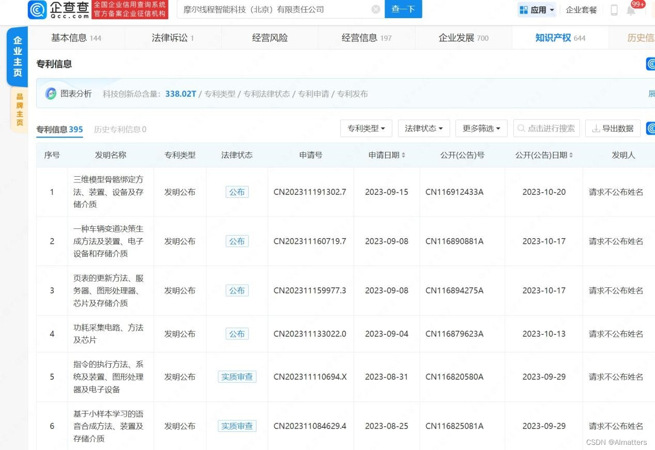This screenshot has height=450, width=655.
Task: Open the 经营风险 tab
Action: click(270, 38)
